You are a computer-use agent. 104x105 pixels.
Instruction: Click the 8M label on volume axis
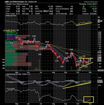click(3, 60)
